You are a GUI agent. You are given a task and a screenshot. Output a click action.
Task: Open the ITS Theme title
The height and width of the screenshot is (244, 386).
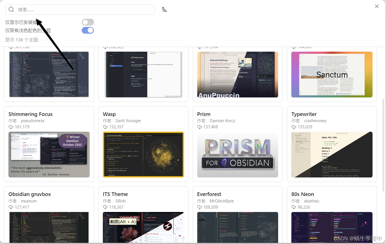[x=115, y=194]
